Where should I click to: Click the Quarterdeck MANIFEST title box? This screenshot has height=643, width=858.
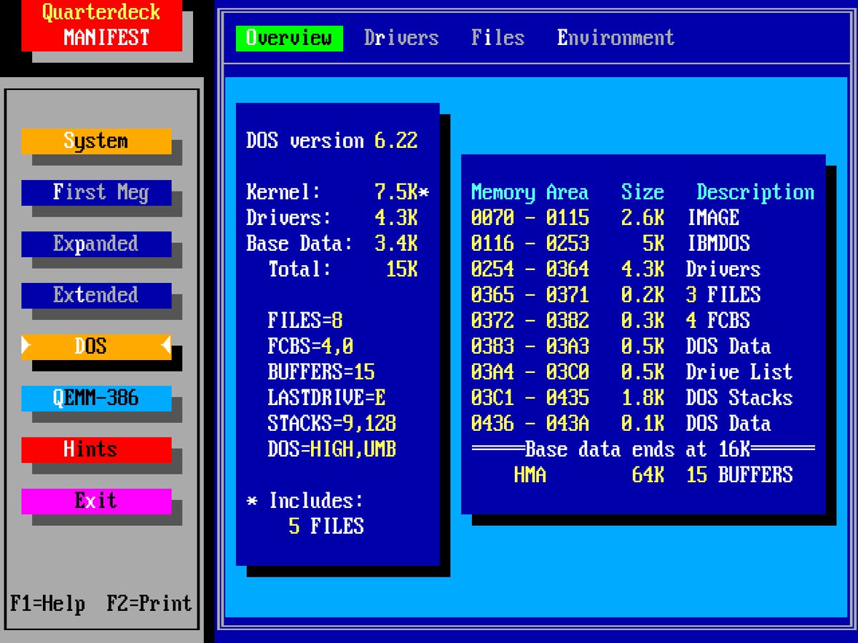point(102,26)
